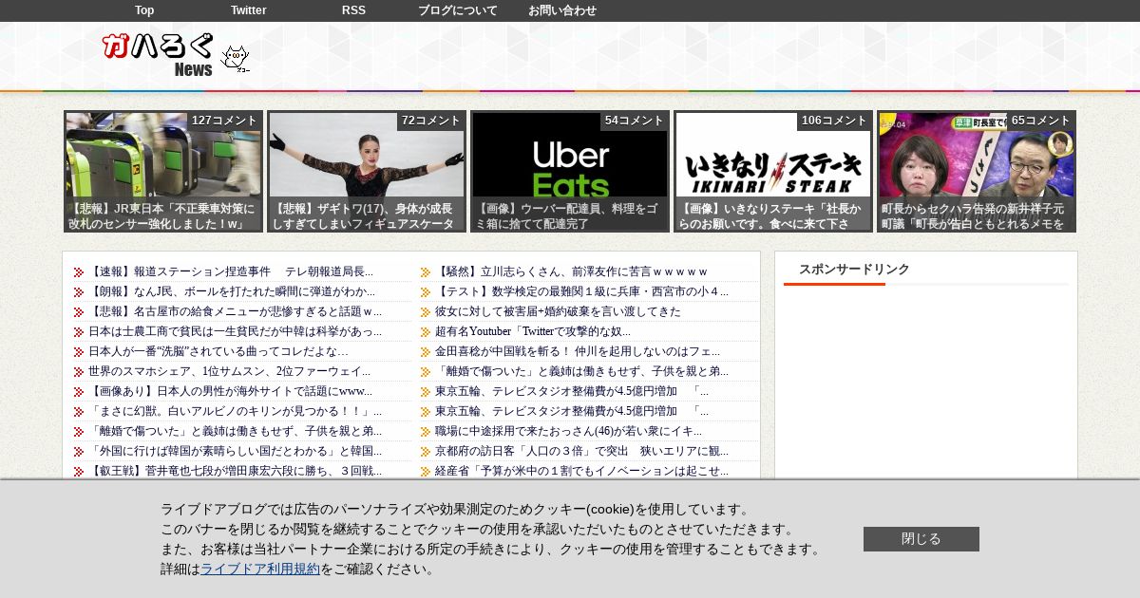This screenshot has width=1140, height=598.
Task: Open 【騒然】立川志らくさん headline
Action: [571, 271]
